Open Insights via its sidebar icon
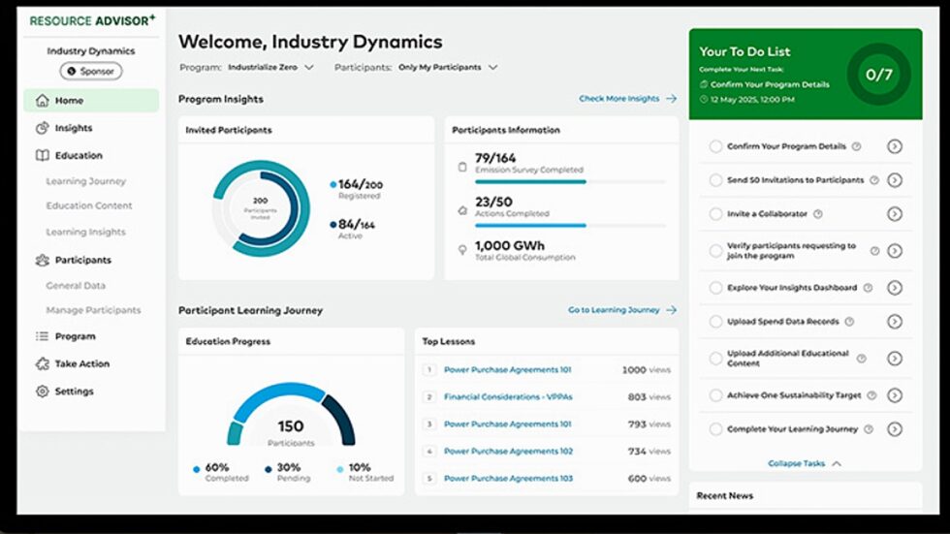 point(42,128)
